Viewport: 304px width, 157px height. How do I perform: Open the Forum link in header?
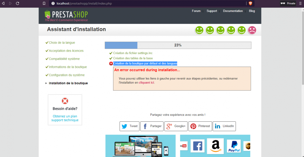(196, 11)
